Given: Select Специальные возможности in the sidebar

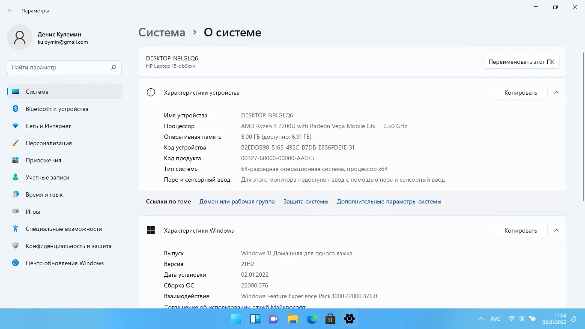Looking at the screenshot, I should pyautogui.click(x=64, y=229).
